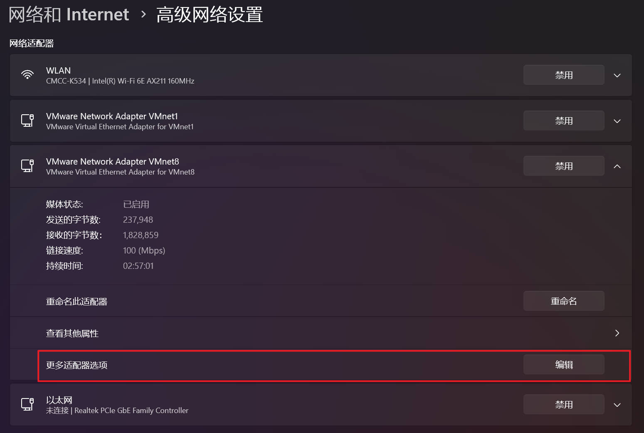Click 编辑 for more adapter options

(563, 365)
